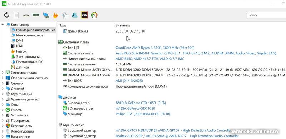The width and height of the screenshot is (286, 139).
Task: Open Датчики sensors tree item
Action: tap(23, 67)
